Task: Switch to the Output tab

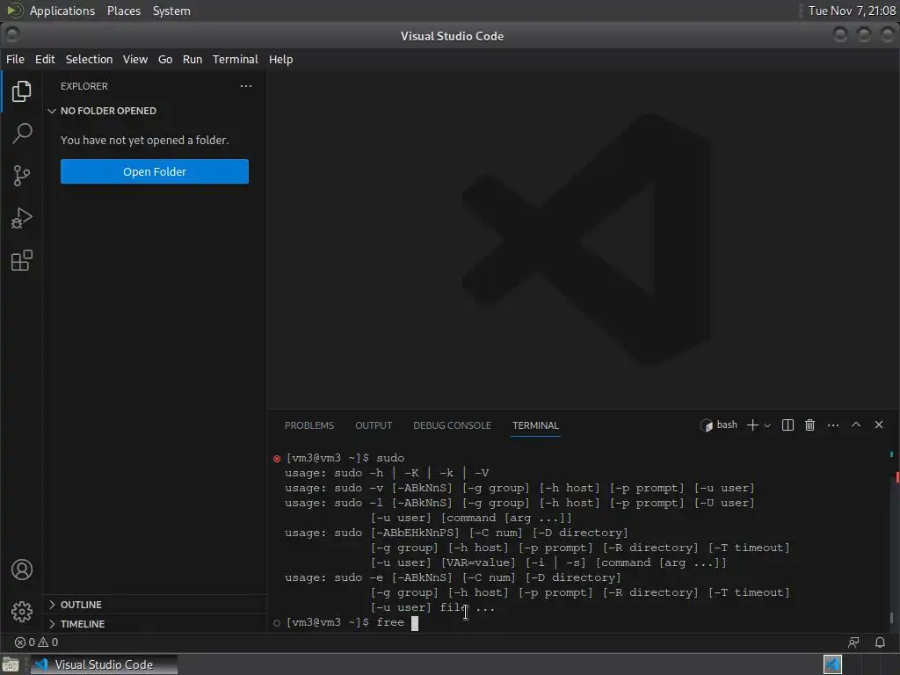Action: click(x=374, y=425)
